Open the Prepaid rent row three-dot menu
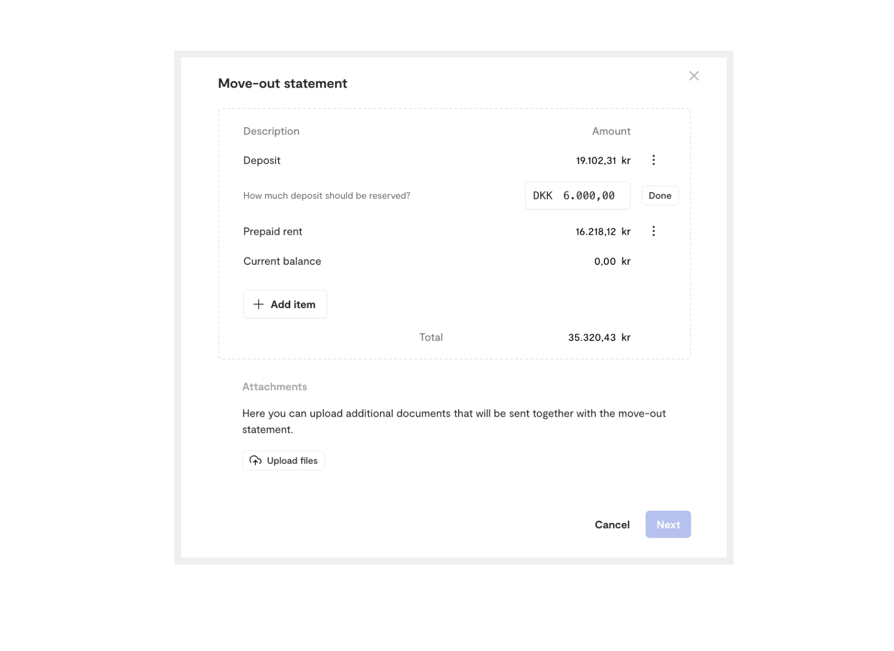The height and width of the screenshot is (651, 894). pos(653,231)
